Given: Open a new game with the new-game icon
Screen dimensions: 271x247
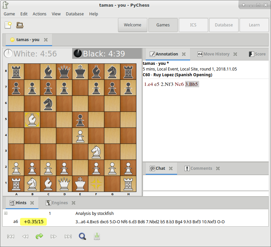Looking at the screenshot, I should 8,25.
